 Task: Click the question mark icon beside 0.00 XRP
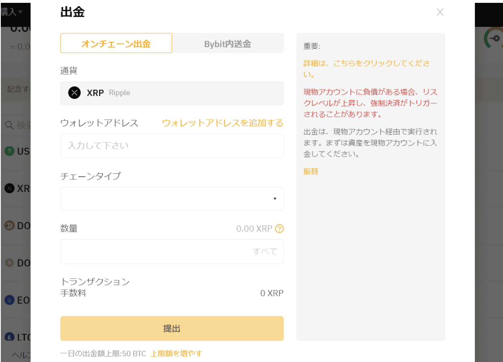pyautogui.click(x=279, y=229)
